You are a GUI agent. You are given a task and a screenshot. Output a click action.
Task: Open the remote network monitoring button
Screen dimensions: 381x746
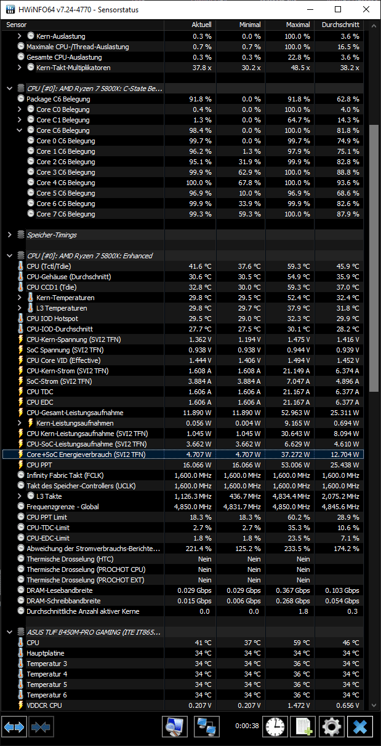click(x=207, y=727)
